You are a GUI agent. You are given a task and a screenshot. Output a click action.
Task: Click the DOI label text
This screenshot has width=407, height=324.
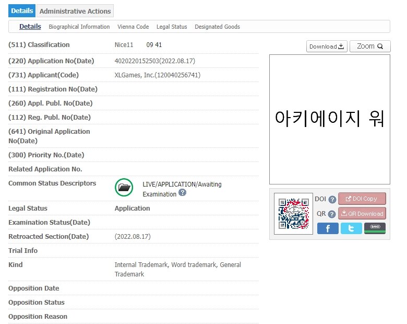click(x=320, y=199)
